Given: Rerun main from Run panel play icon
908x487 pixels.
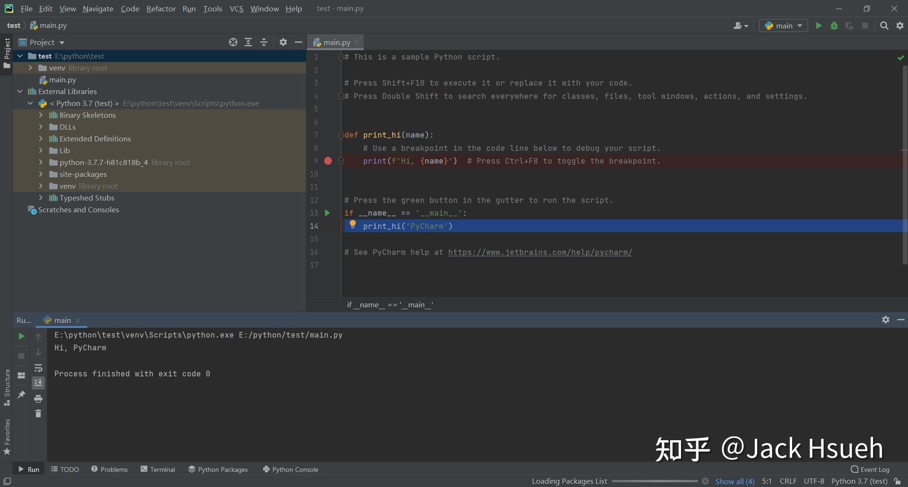Looking at the screenshot, I should coord(21,336).
